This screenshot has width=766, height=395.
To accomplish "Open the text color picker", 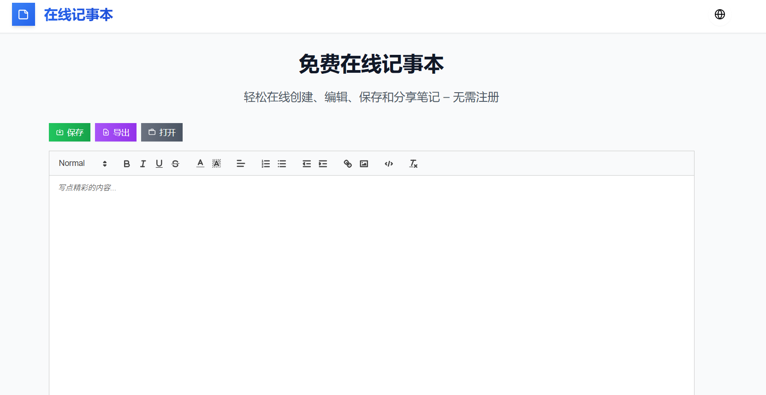I will coord(200,164).
